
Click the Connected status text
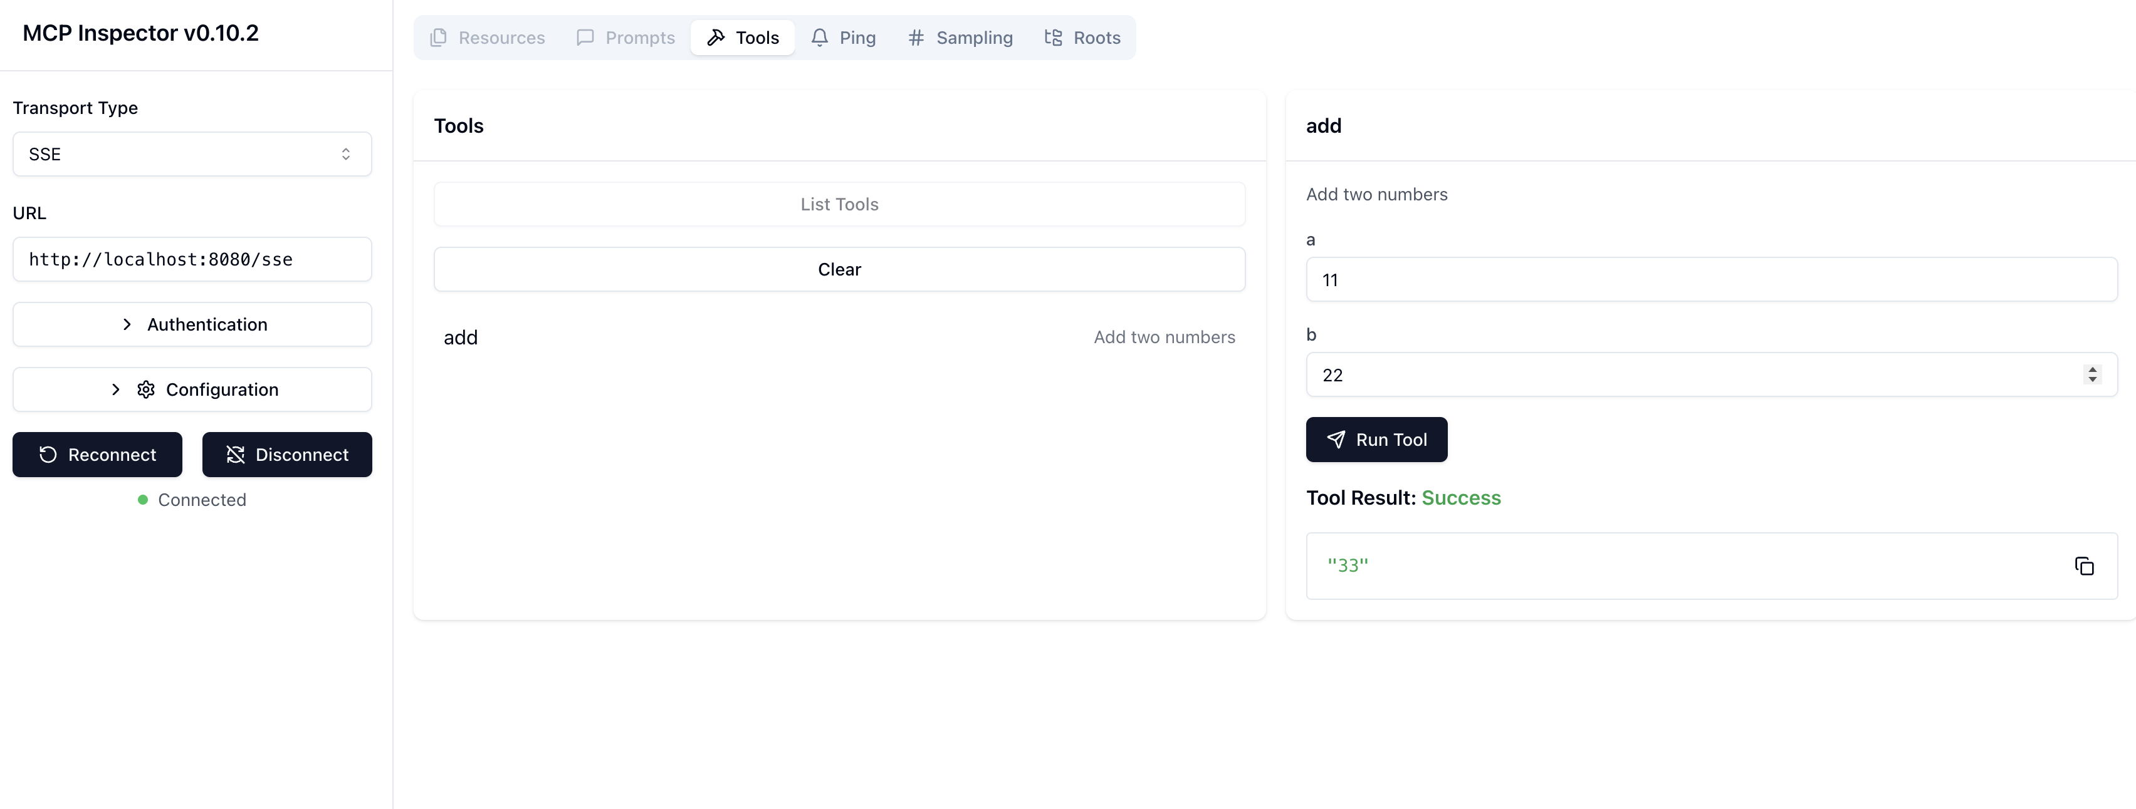tap(202, 499)
